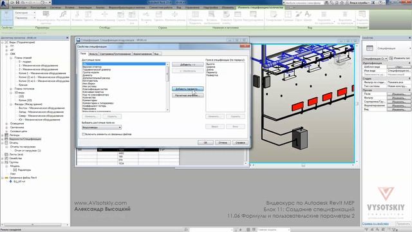
Task: Click Изменить button next to Поля
Action: (398, 94)
